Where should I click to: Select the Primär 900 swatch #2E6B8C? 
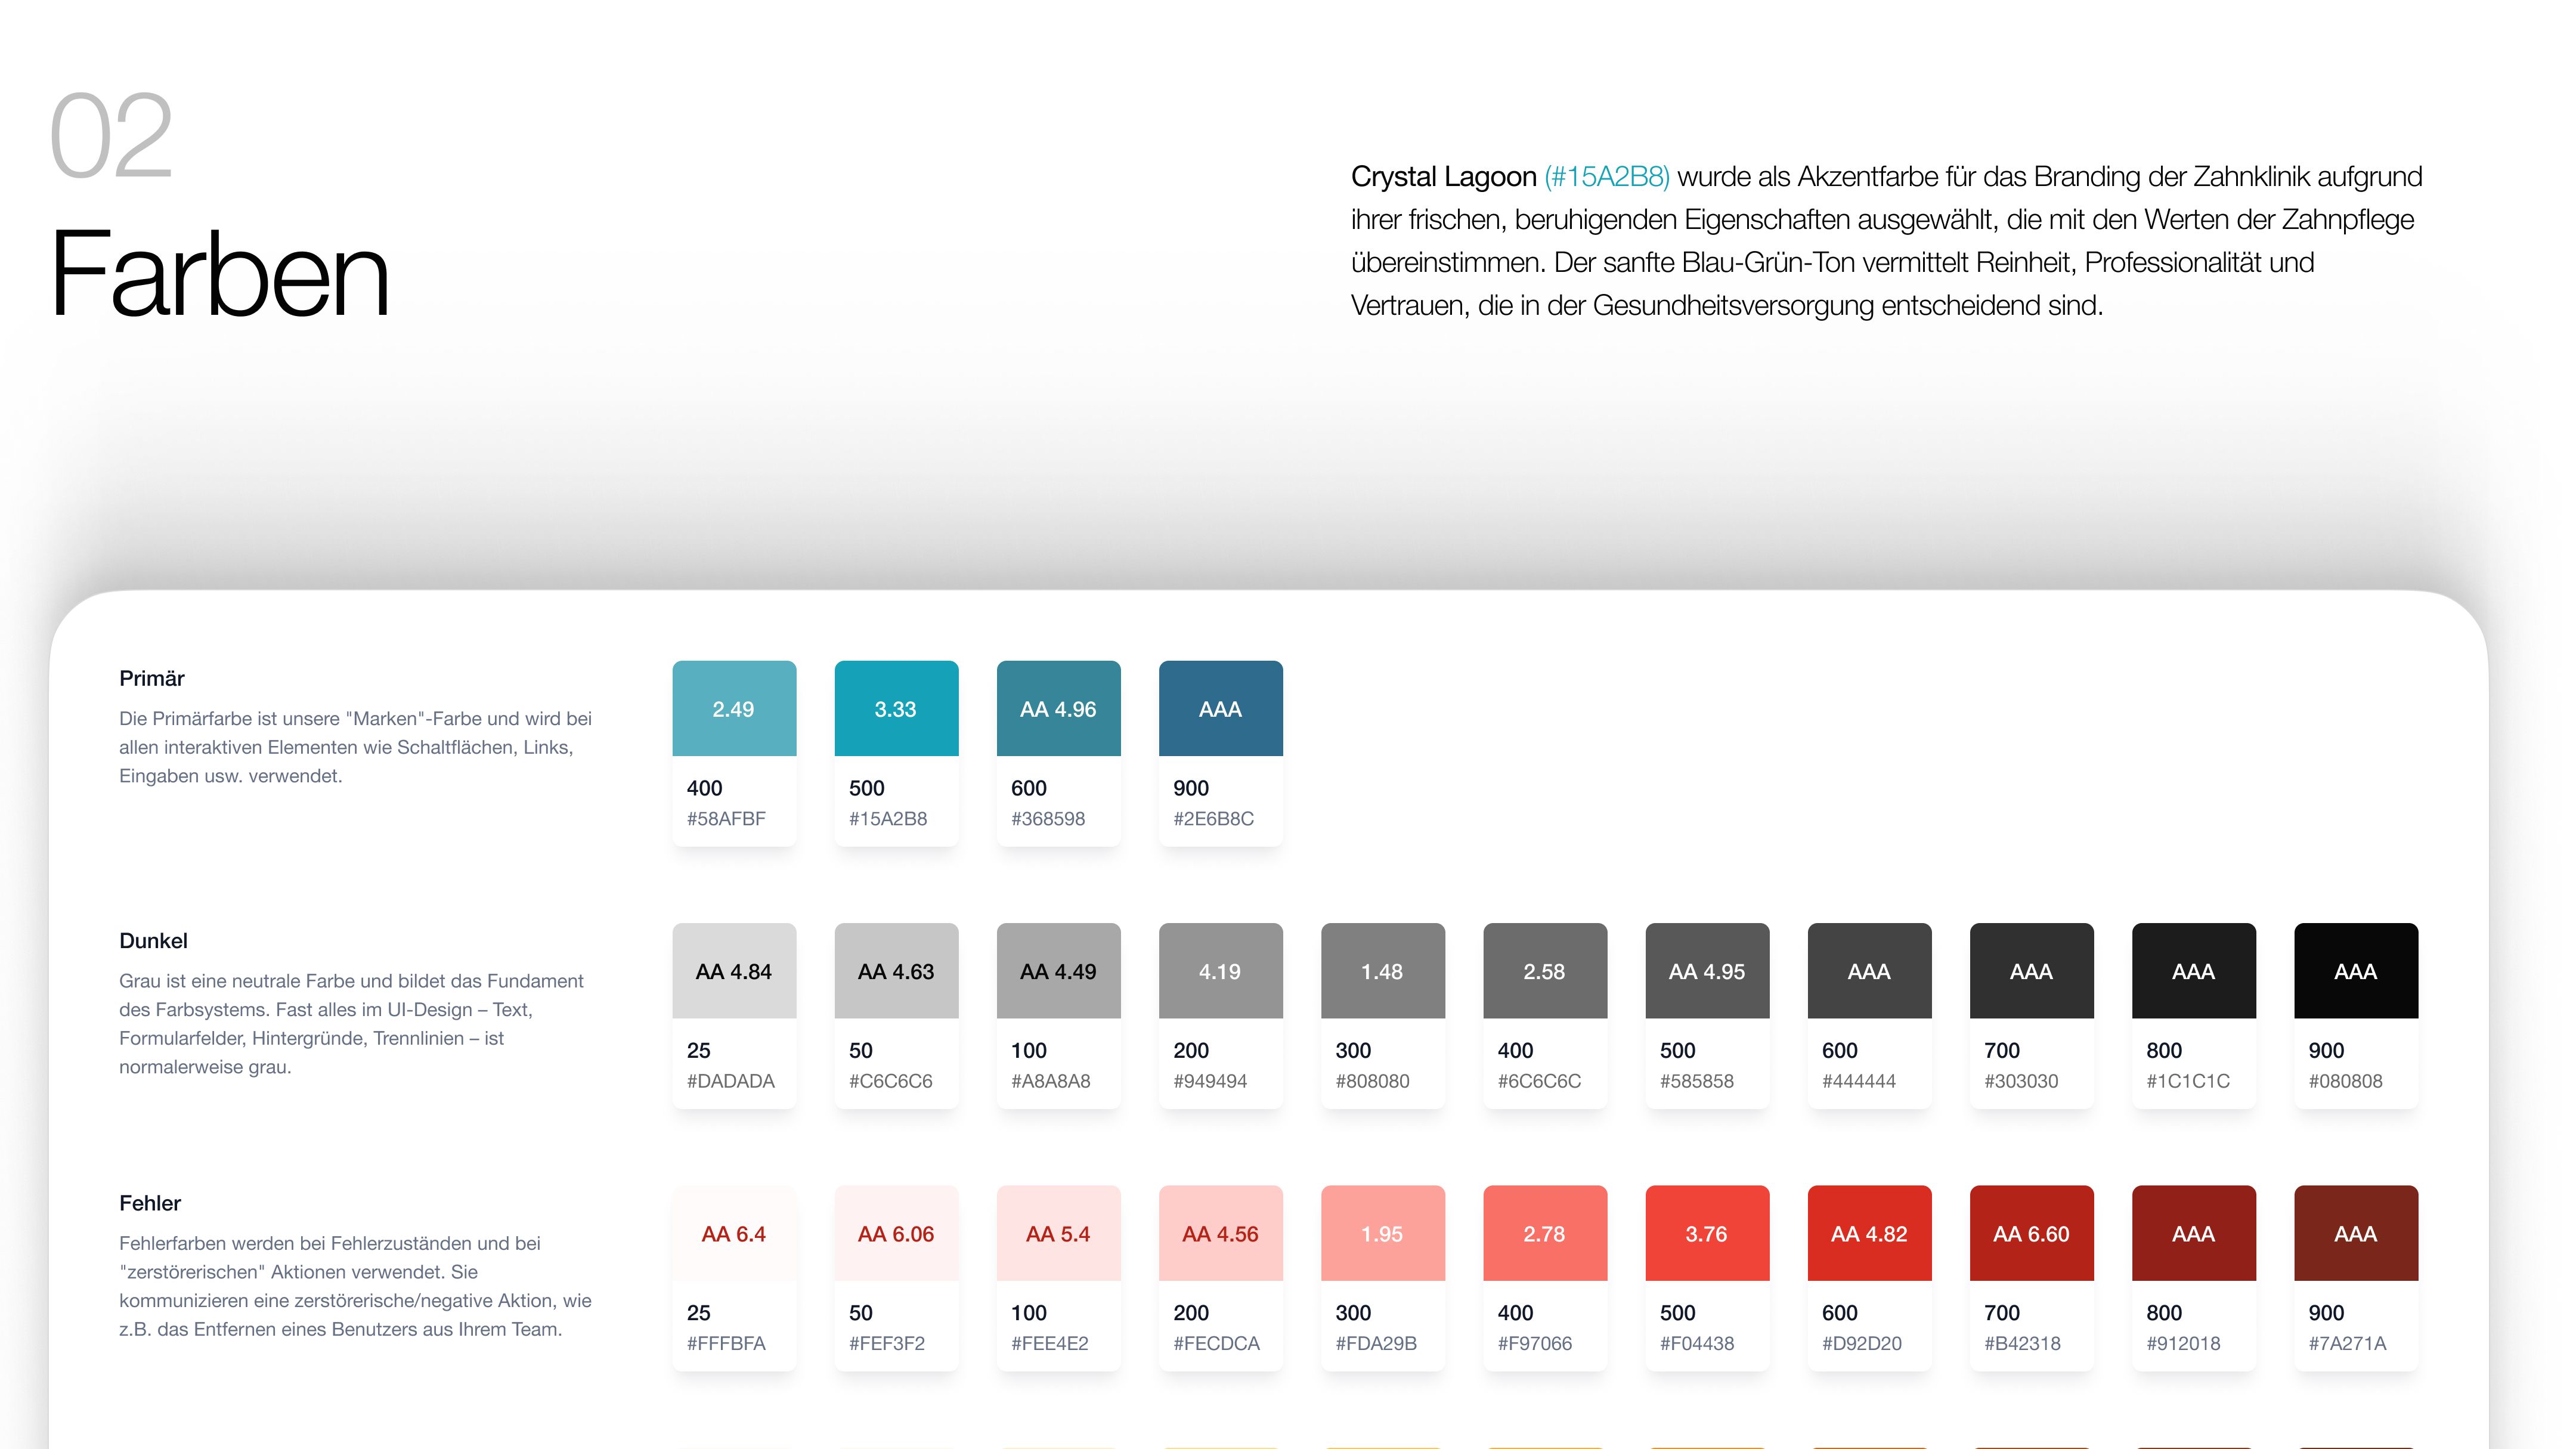point(1220,708)
